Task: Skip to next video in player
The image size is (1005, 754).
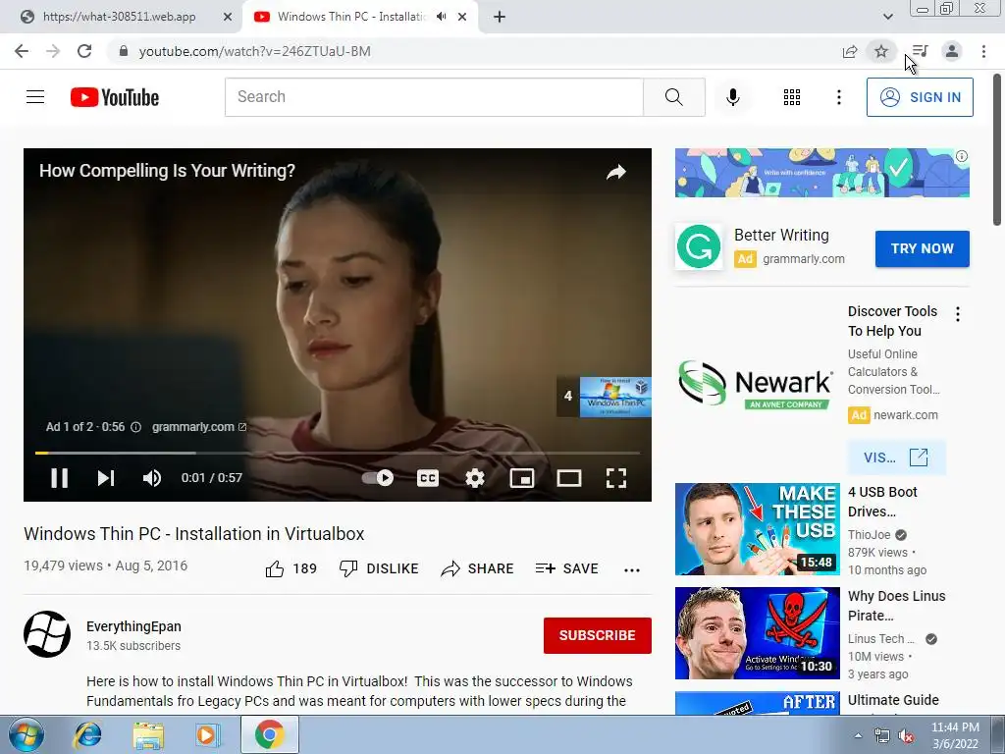Action: [106, 478]
